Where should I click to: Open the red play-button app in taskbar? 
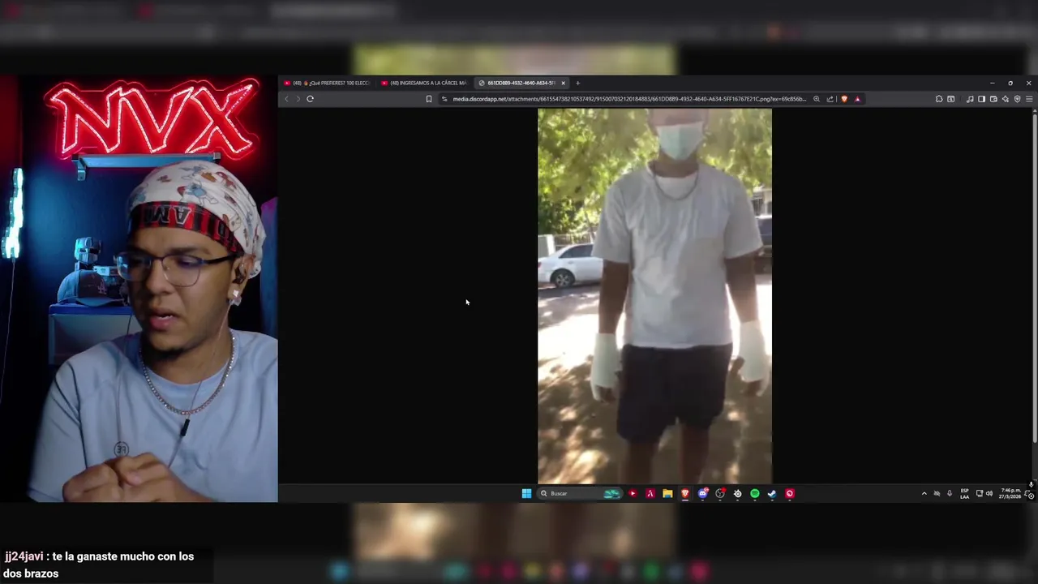point(633,493)
